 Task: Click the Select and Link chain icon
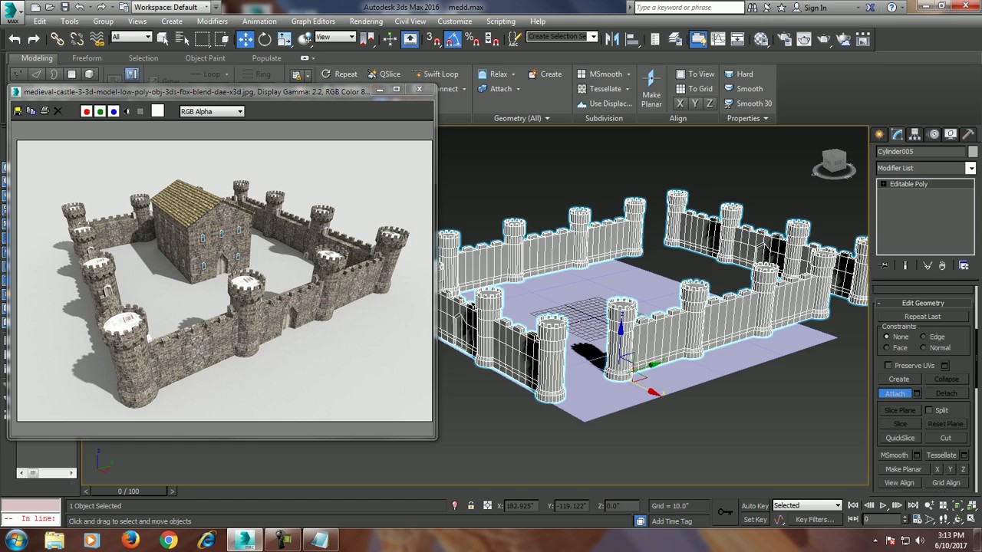58,39
